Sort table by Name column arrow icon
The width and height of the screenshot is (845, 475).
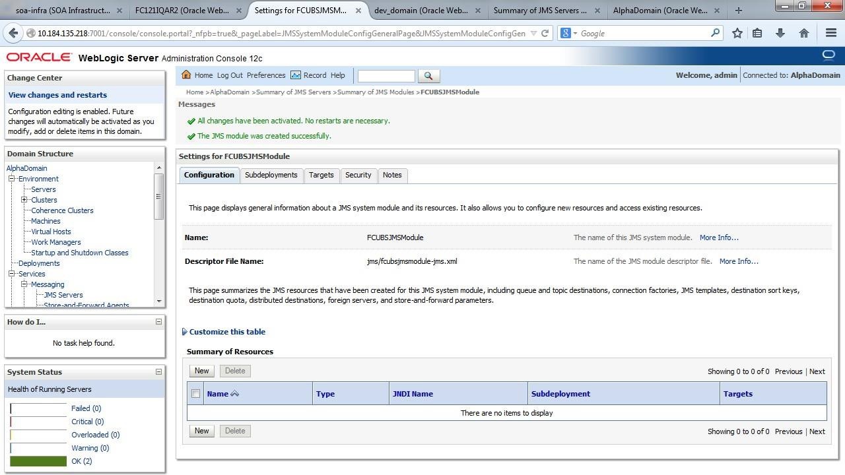pyautogui.click(x=234, y=394)
